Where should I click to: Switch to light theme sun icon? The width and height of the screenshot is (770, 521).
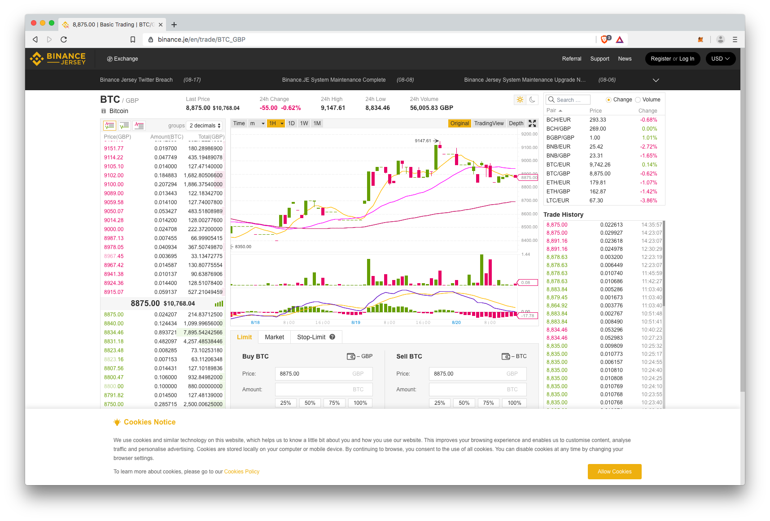pos(520,100)
